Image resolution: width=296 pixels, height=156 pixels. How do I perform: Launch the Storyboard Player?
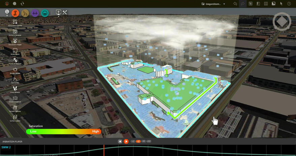[x=15, y=41]
